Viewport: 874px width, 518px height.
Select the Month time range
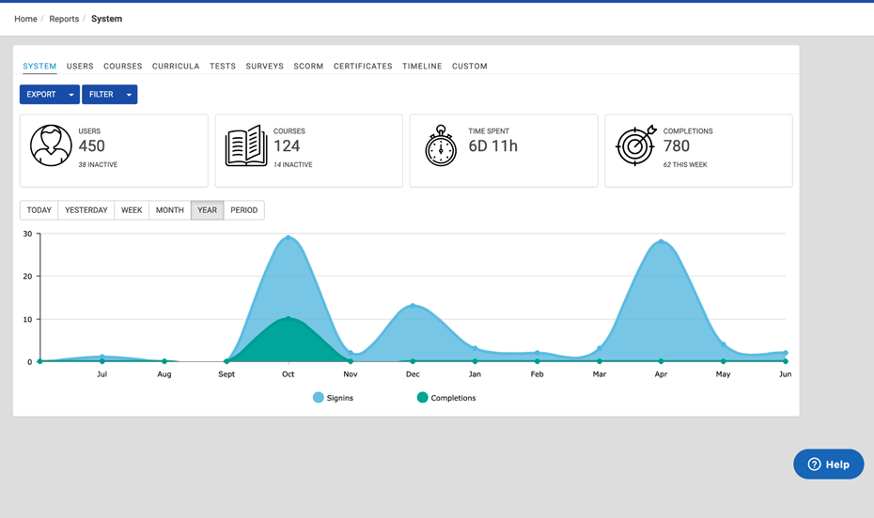(170, 210)
